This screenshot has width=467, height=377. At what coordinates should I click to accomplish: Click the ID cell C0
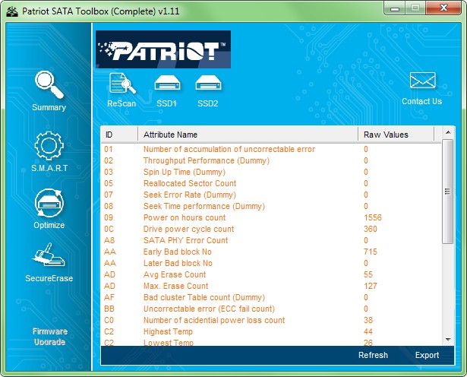click(x=109, y=320)
